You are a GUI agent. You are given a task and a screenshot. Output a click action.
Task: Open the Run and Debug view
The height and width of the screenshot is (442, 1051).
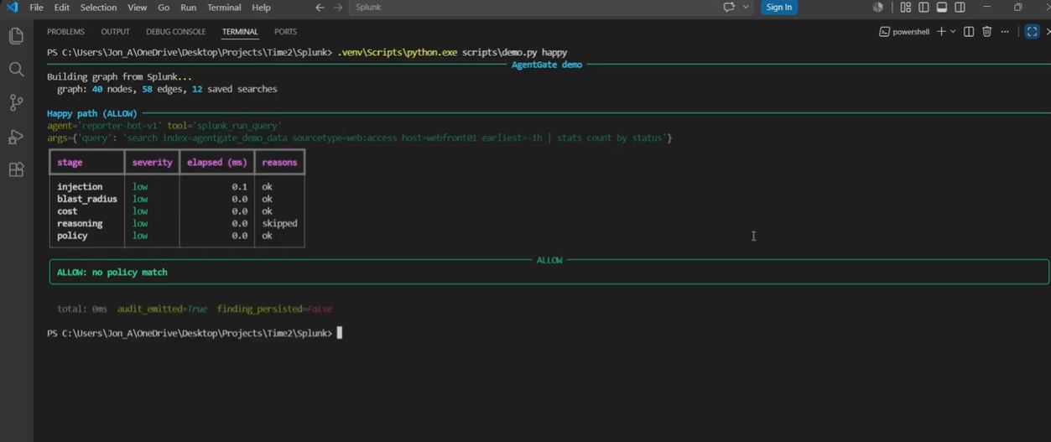tap(16, 137)
